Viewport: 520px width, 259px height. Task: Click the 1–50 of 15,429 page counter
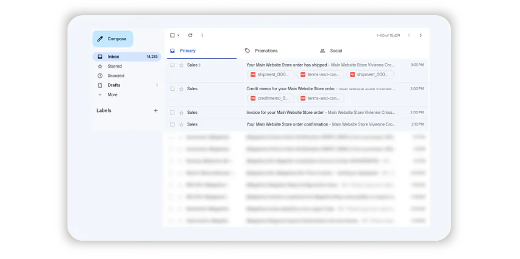(x=388, y=35)
